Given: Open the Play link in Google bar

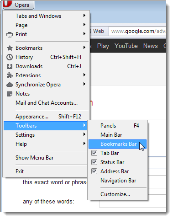Looking at the screenshot, I should point(103,46).
